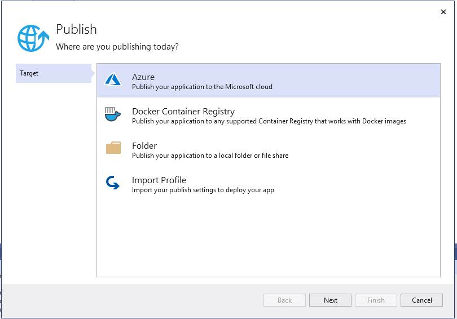Viewport: 457px width, 319px height.
Task: Close the Publish dialog
Action: click(x=443, y=12)
